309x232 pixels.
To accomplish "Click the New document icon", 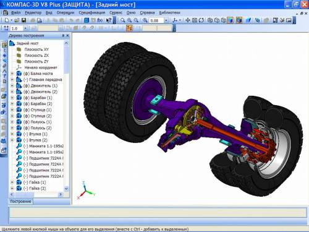I will [x=7, y=20].
